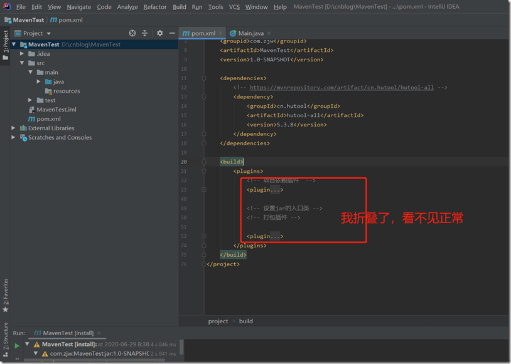511x364 pixels.
Task: Expand External Libraries node
Action: point(13,128)
